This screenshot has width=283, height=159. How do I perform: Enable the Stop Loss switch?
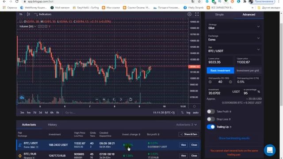point(210,119)
